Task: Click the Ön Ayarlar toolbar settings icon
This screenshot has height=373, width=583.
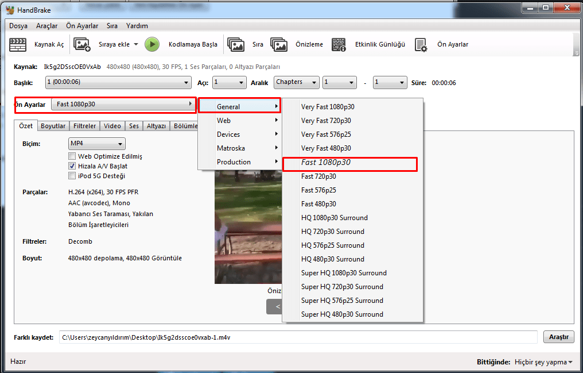Action: 421,44
